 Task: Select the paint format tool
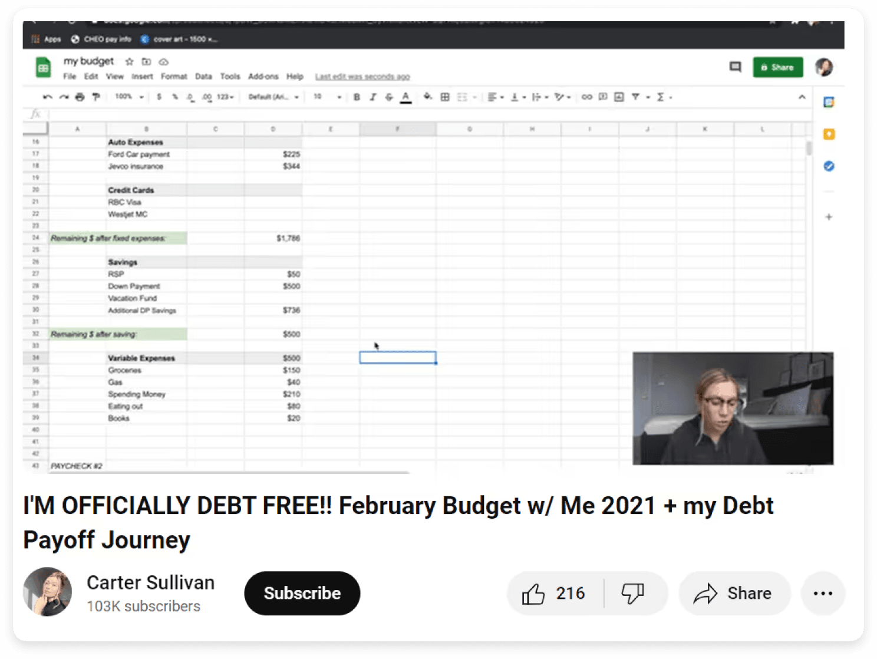pyautogui.click(x=95, y=97)
